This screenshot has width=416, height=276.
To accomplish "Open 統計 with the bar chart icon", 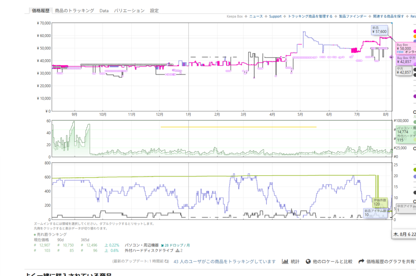I will pos(290,261).
